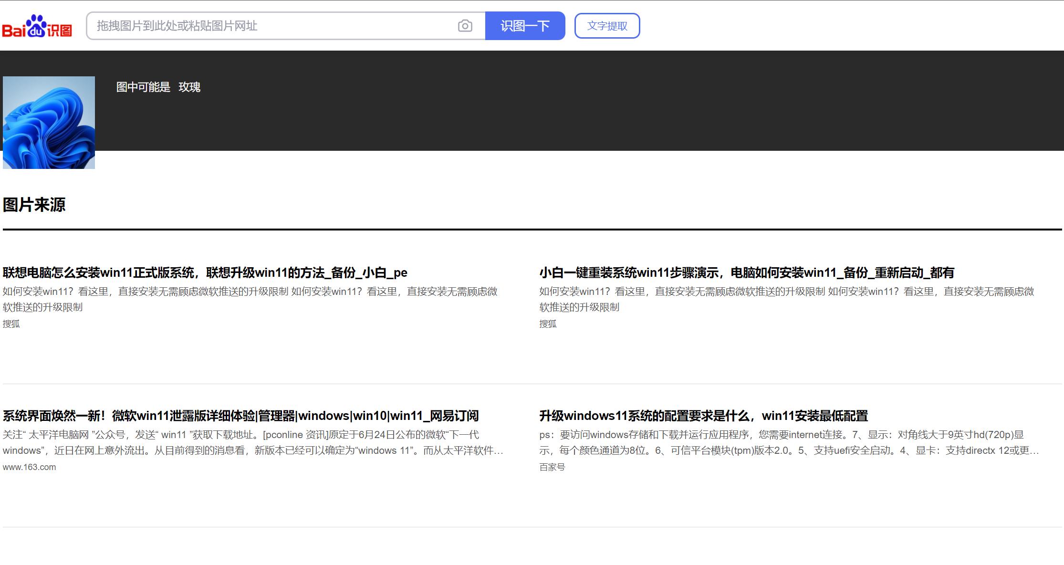
Task: Click the 搜狐 source under right-side result
Action: [549, 324]
